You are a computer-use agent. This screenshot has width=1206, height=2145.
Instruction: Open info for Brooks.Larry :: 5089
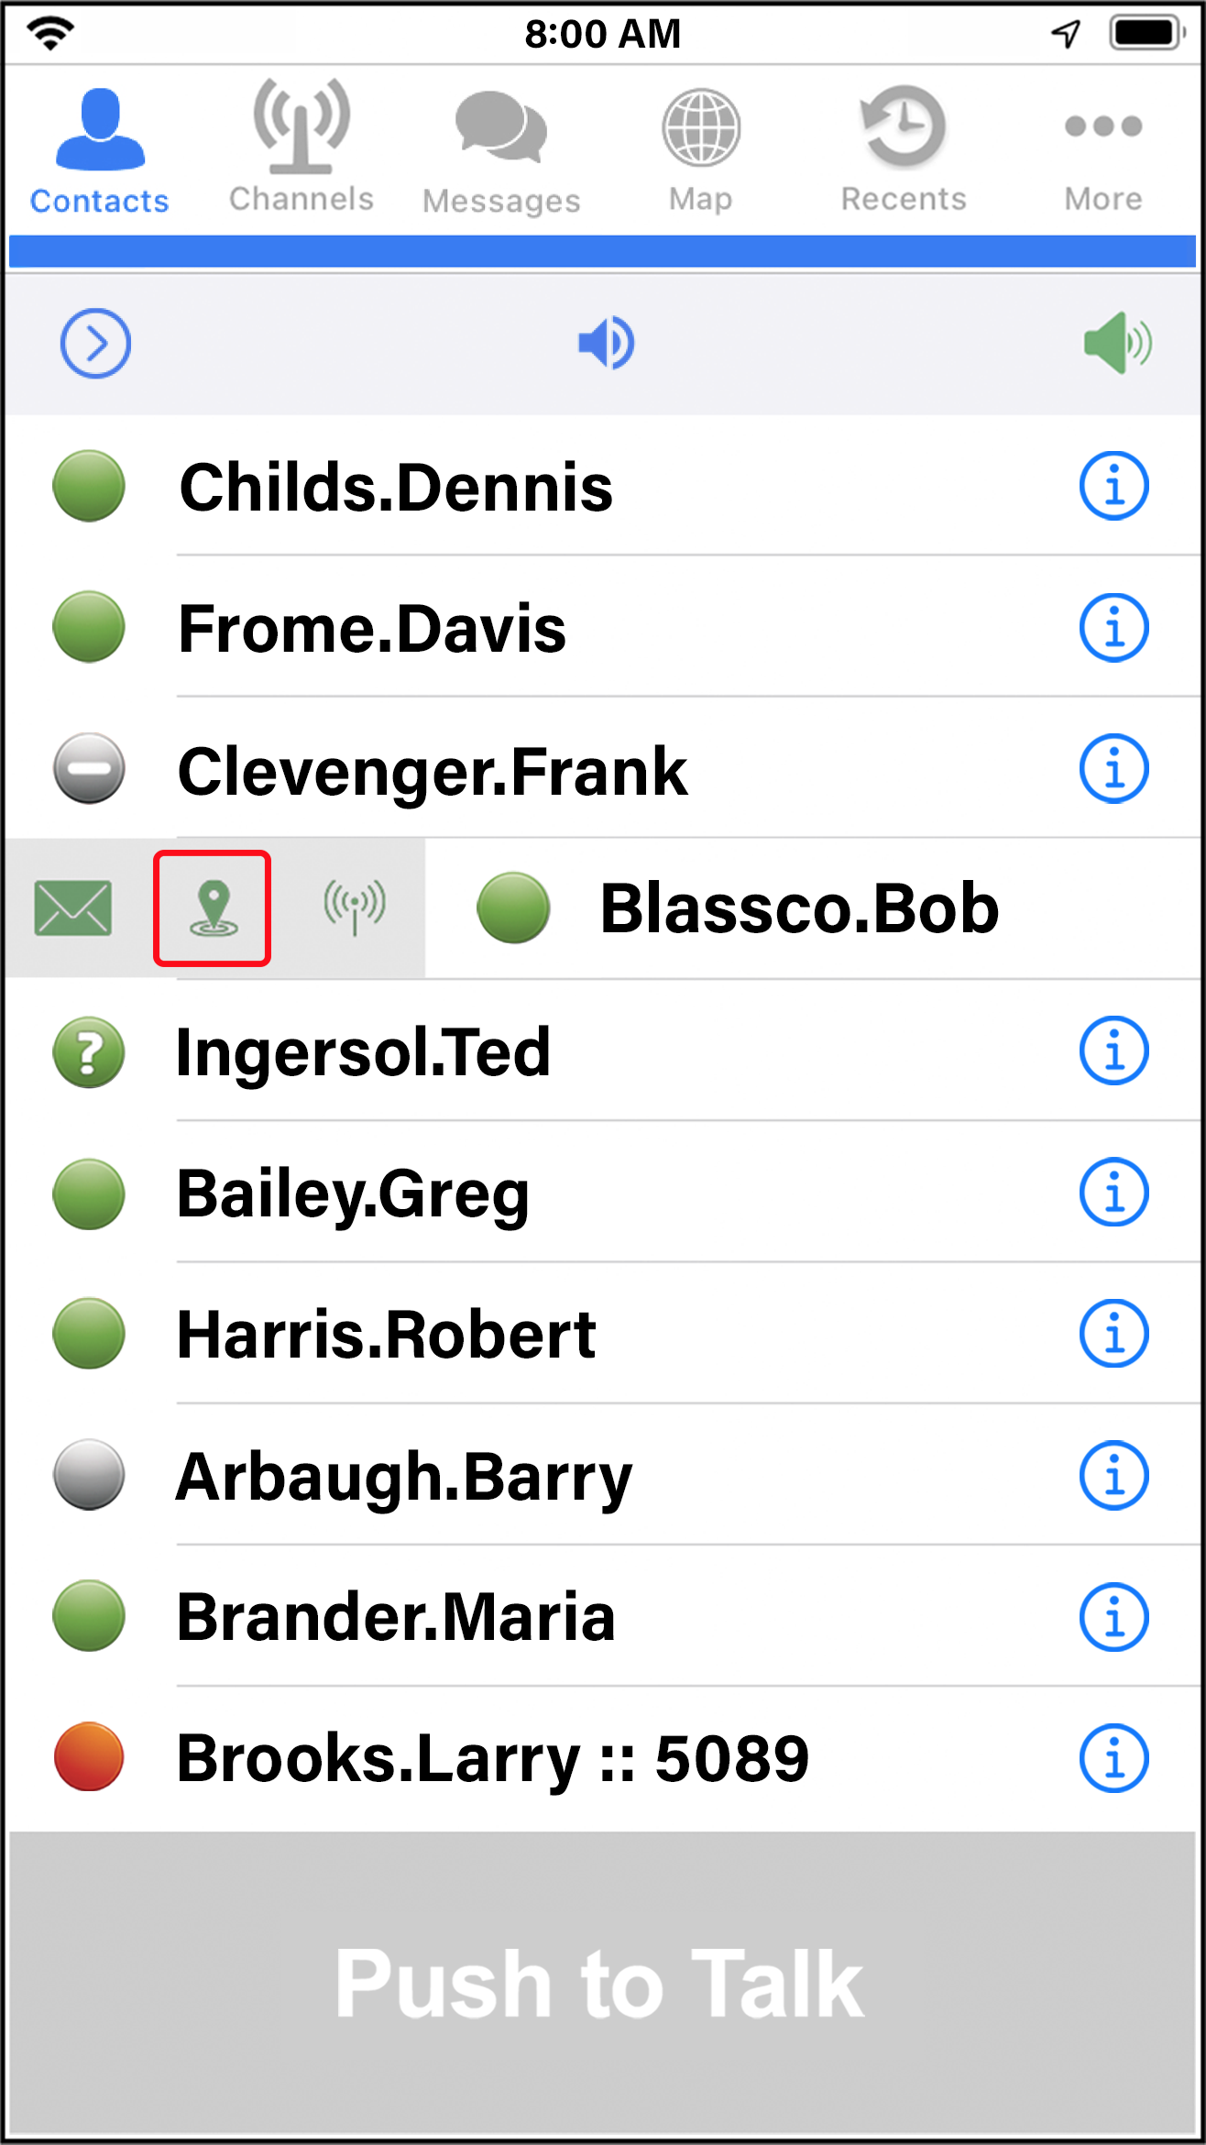(x=1113, y=1758)
